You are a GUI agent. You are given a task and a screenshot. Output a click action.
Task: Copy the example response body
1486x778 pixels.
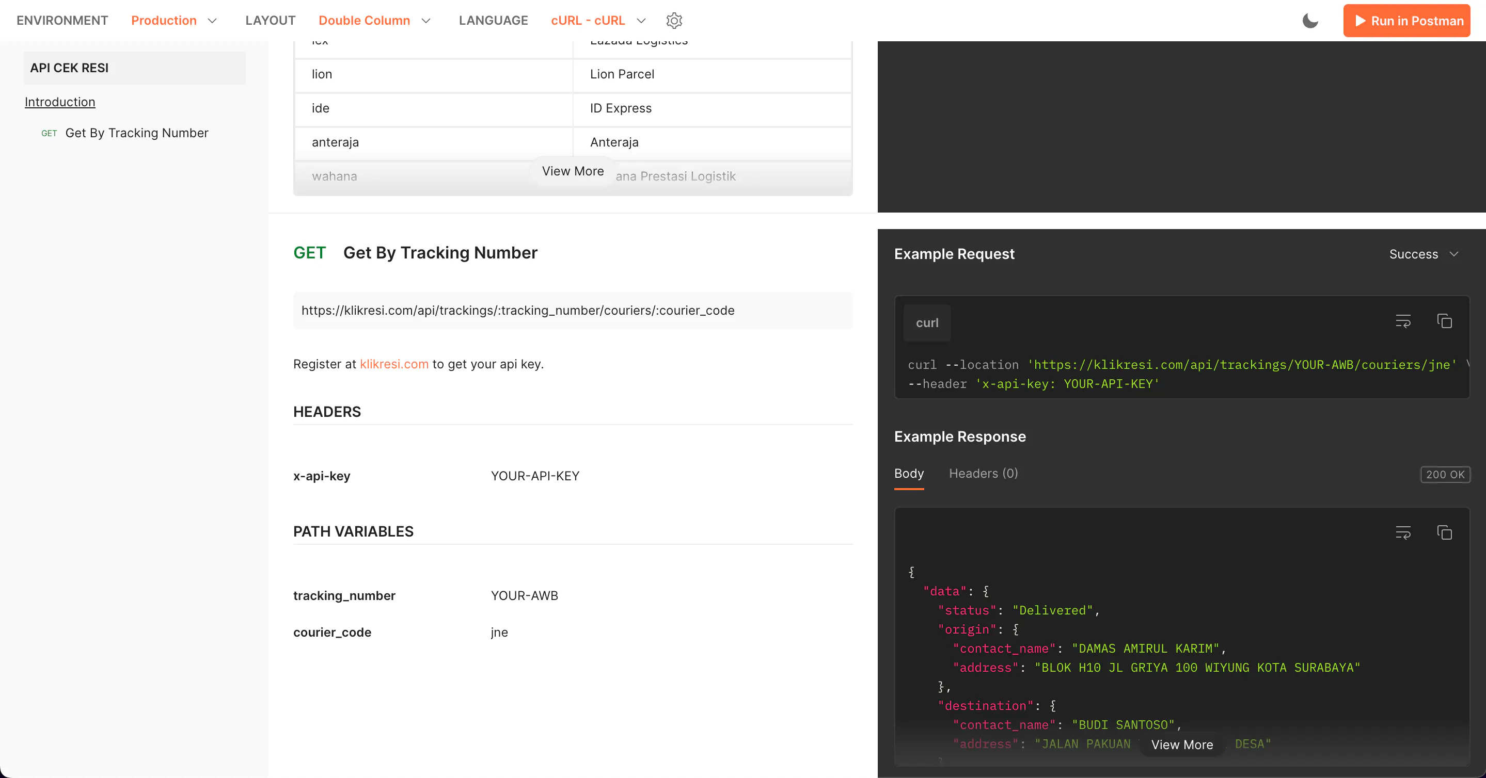point(1445,532)
